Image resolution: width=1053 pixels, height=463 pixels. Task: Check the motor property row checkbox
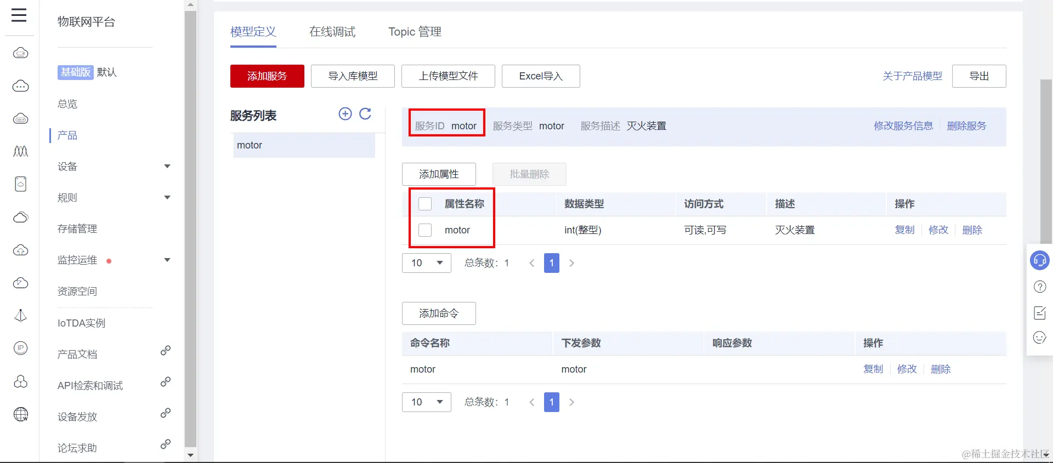coord(425,230)
